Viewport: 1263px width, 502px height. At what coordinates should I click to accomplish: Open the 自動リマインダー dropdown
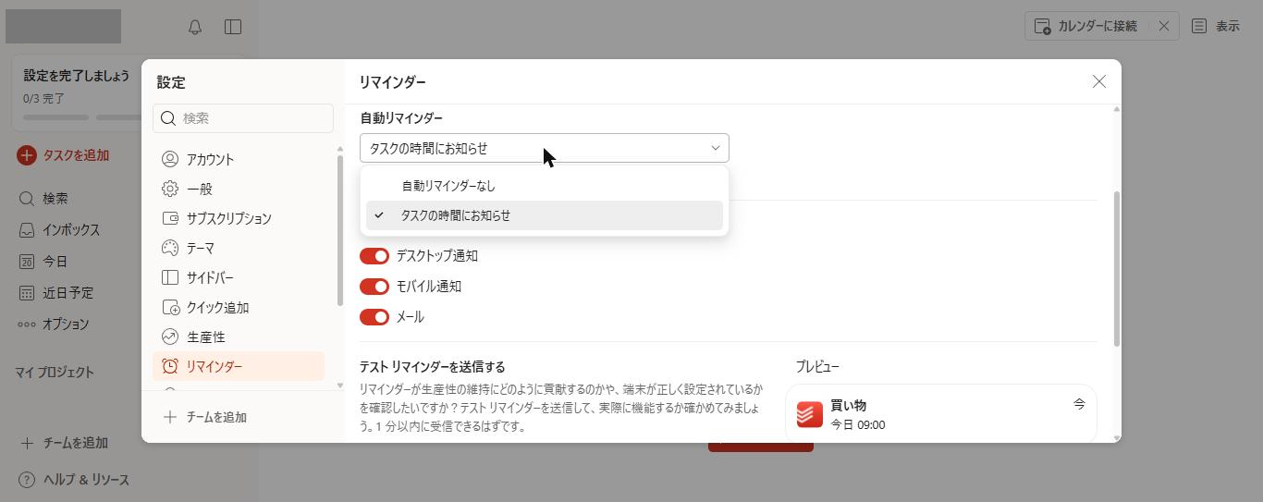pyautogui.click(x=545, y=148)
